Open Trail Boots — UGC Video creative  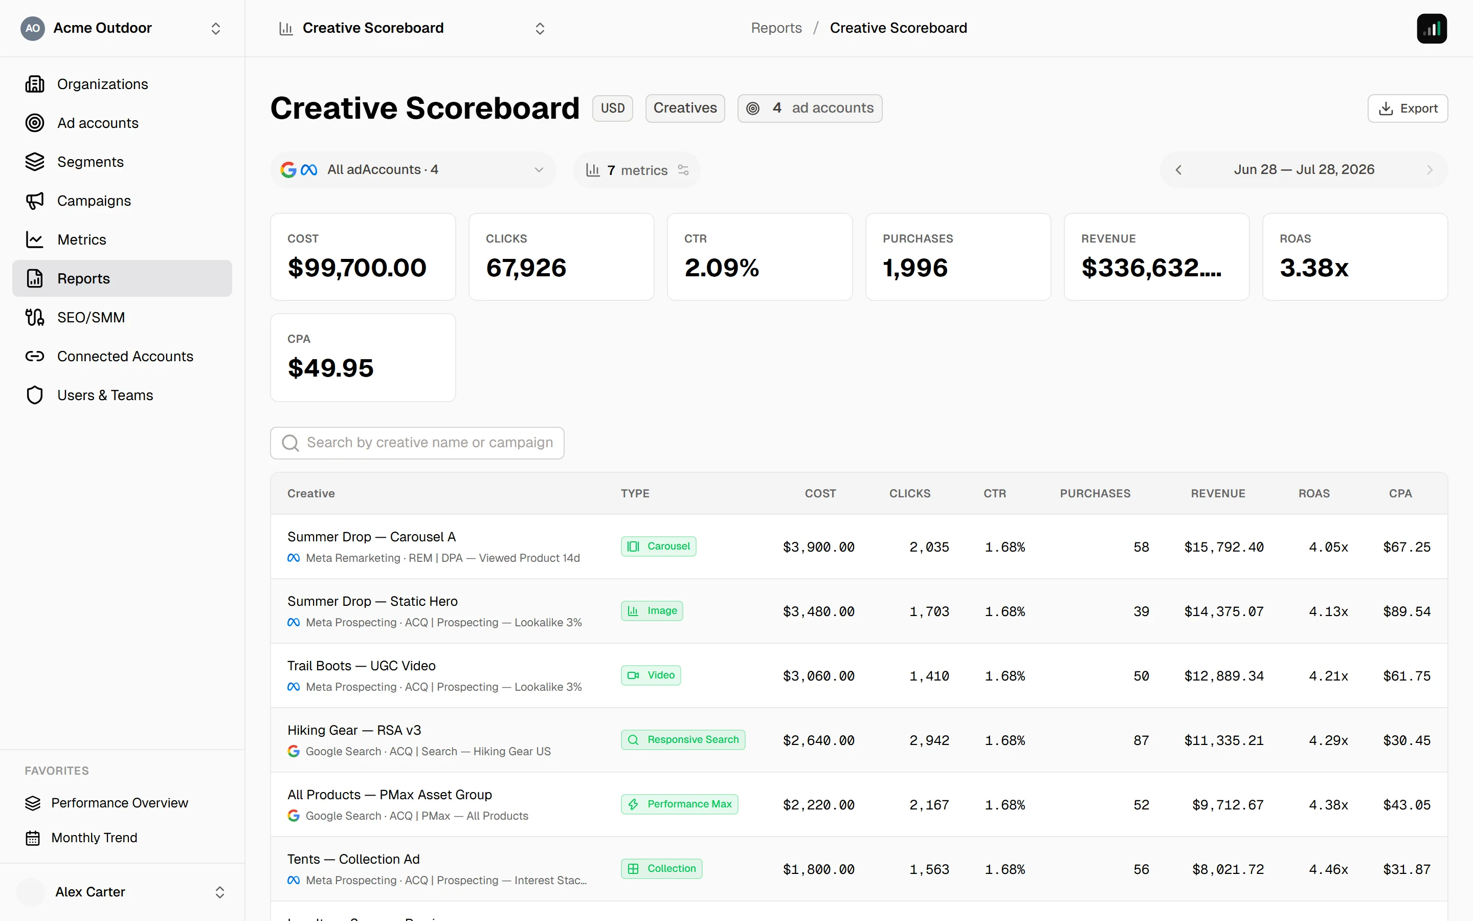361,666
